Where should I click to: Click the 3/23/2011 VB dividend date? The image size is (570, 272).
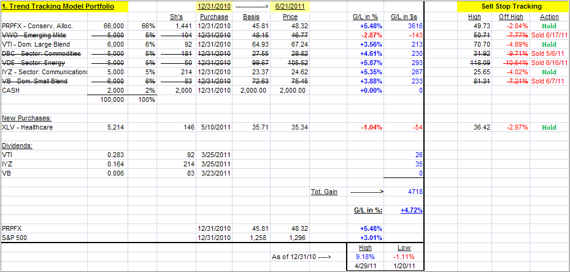(x=215, y=174)
